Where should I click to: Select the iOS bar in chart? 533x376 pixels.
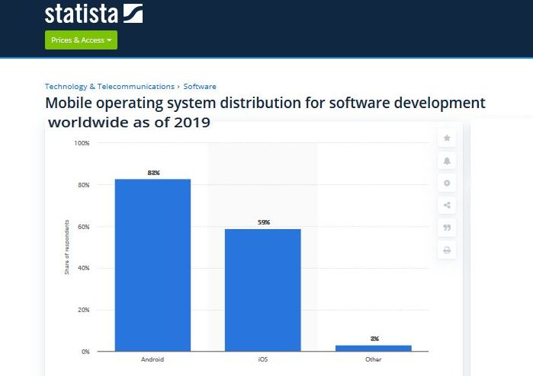click(262, 289)
